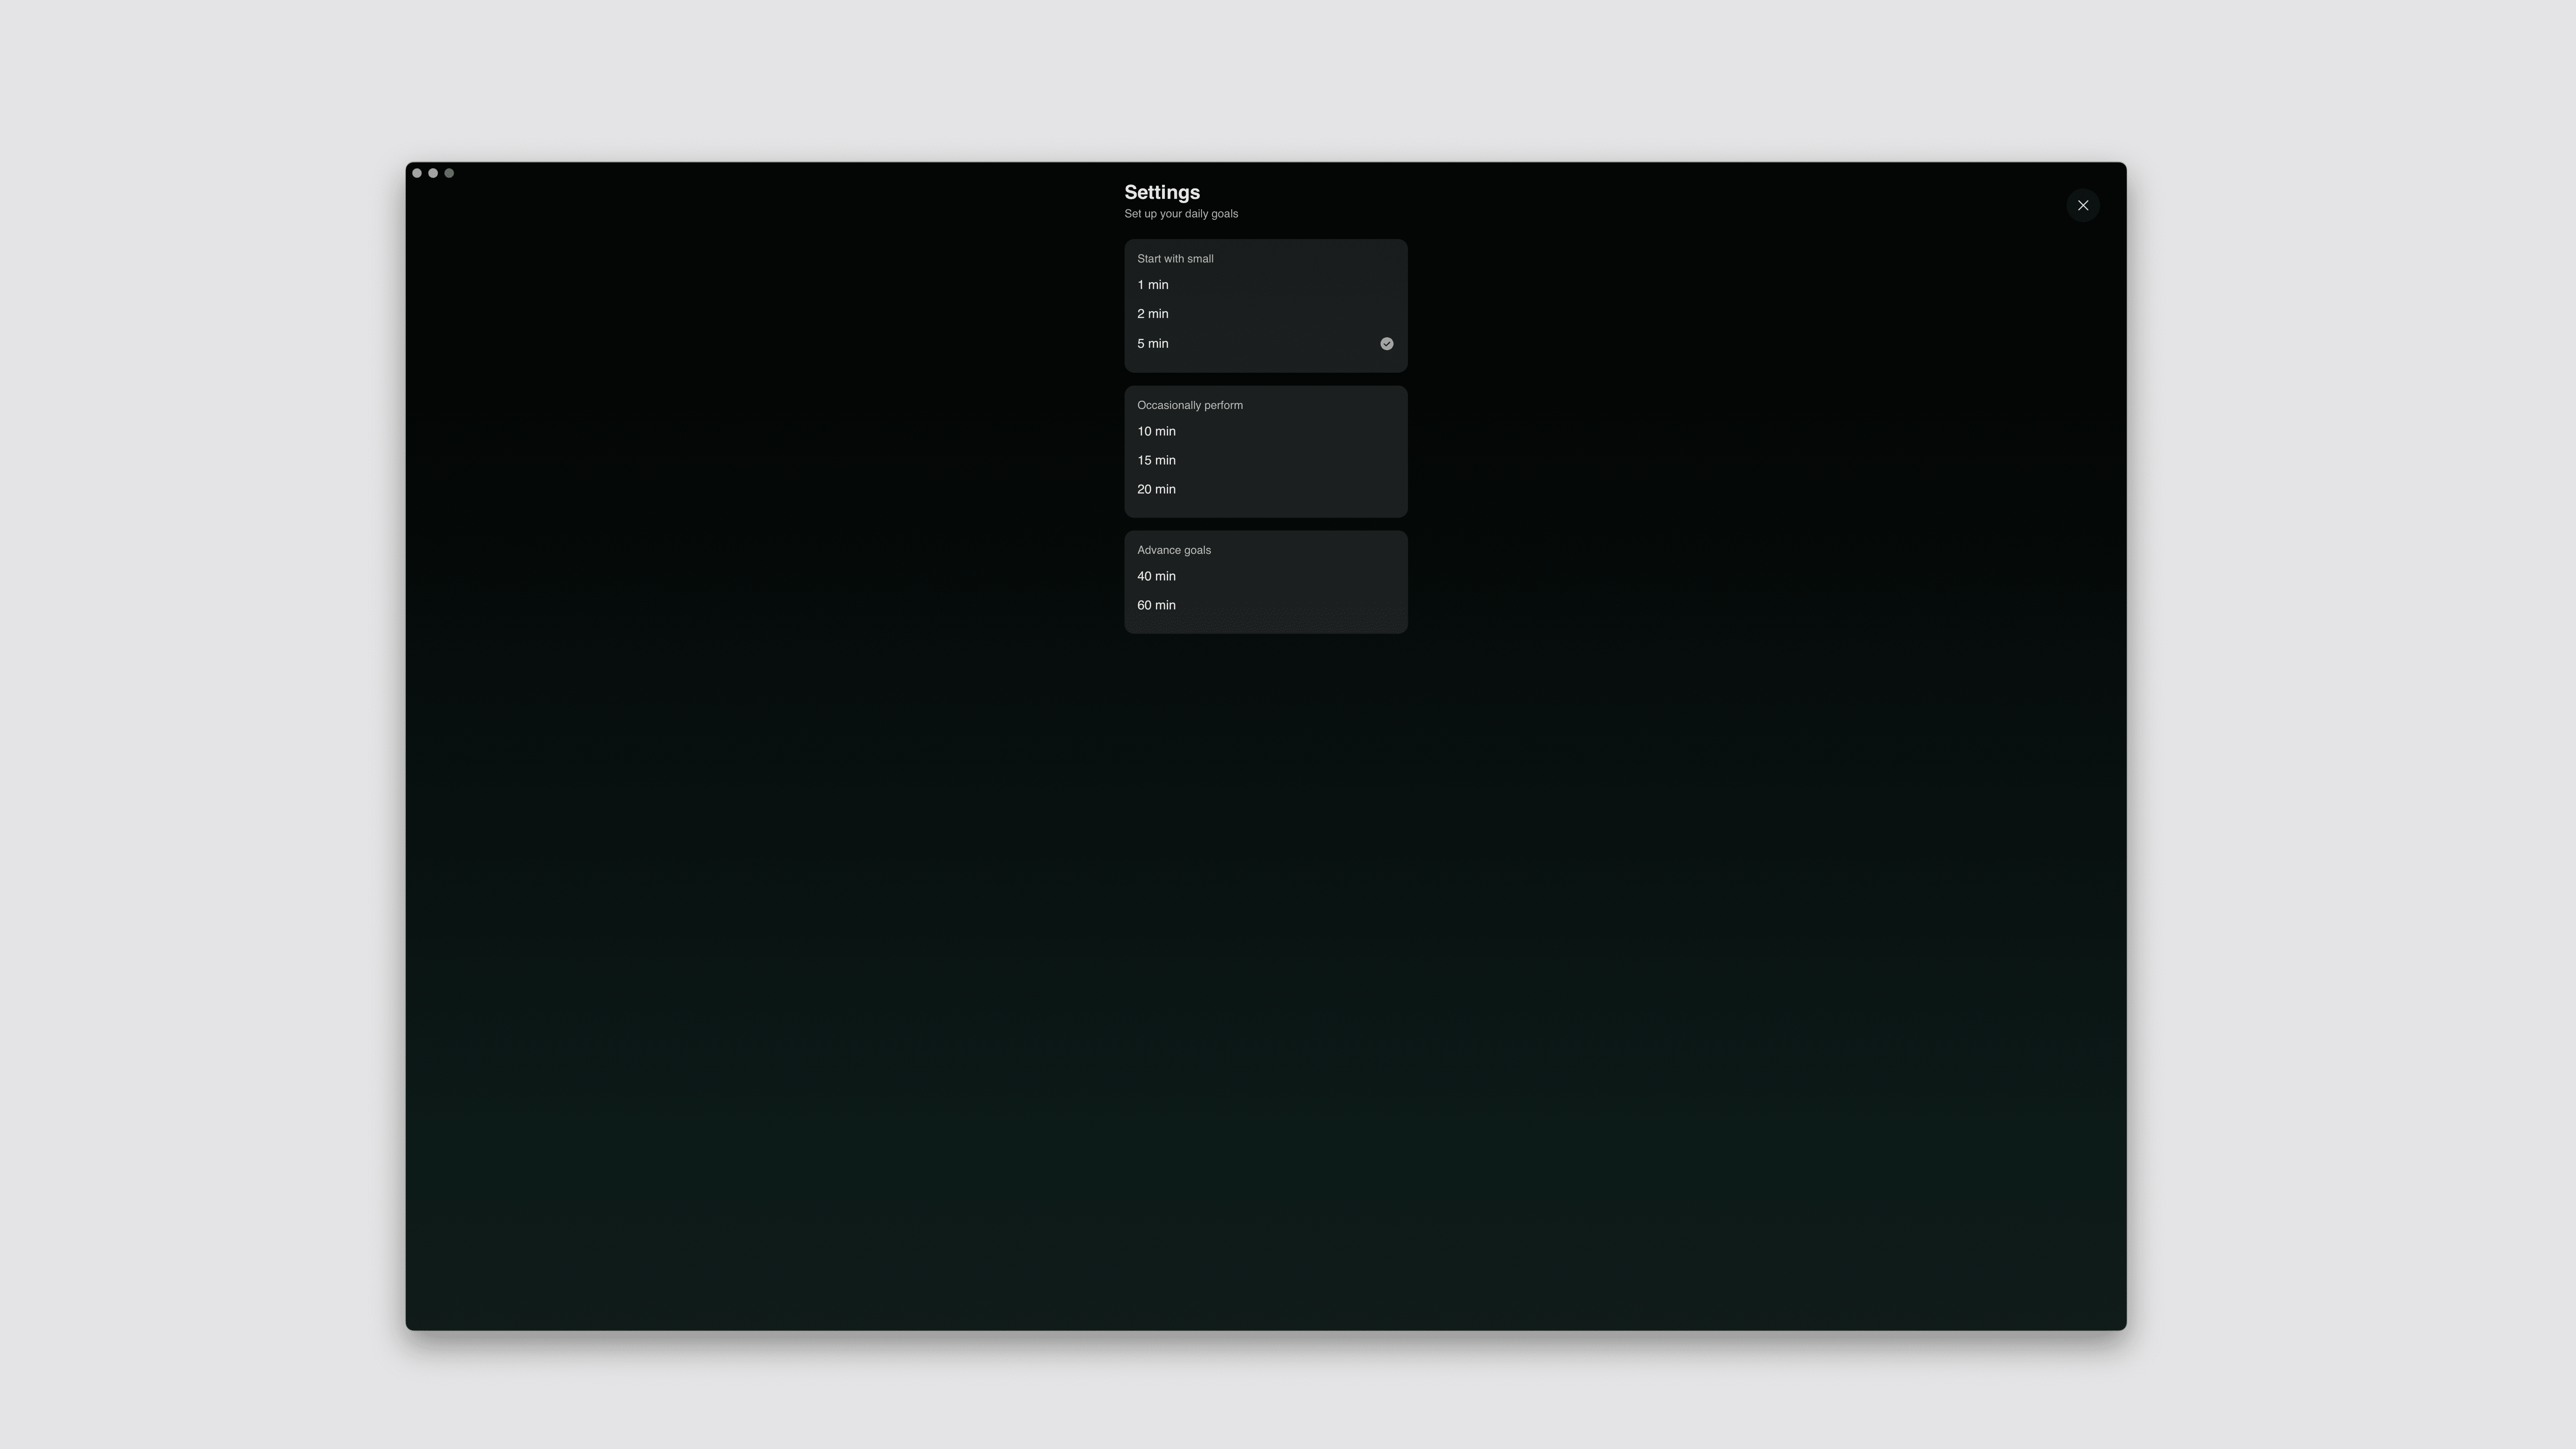The height and width of the screenshot is (1449, 2576).
Task: Click the middle window control dot
Action: point(433,173)
